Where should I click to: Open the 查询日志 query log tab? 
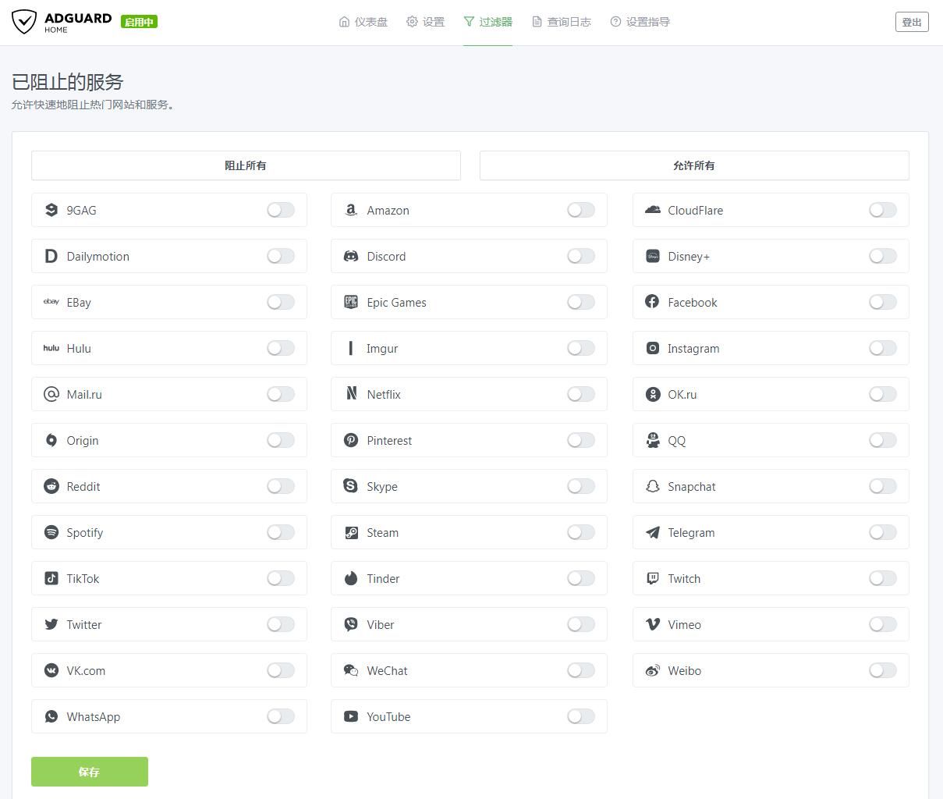pyautogui.click(x=562, y=22)
